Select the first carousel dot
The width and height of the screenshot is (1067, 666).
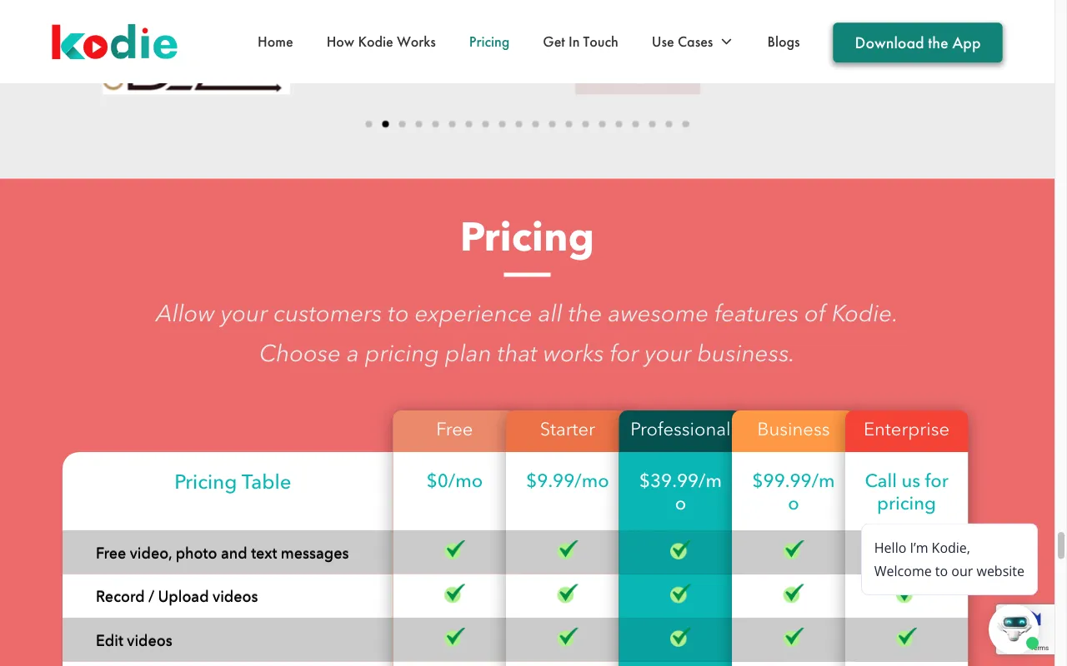tap(368, 124)
